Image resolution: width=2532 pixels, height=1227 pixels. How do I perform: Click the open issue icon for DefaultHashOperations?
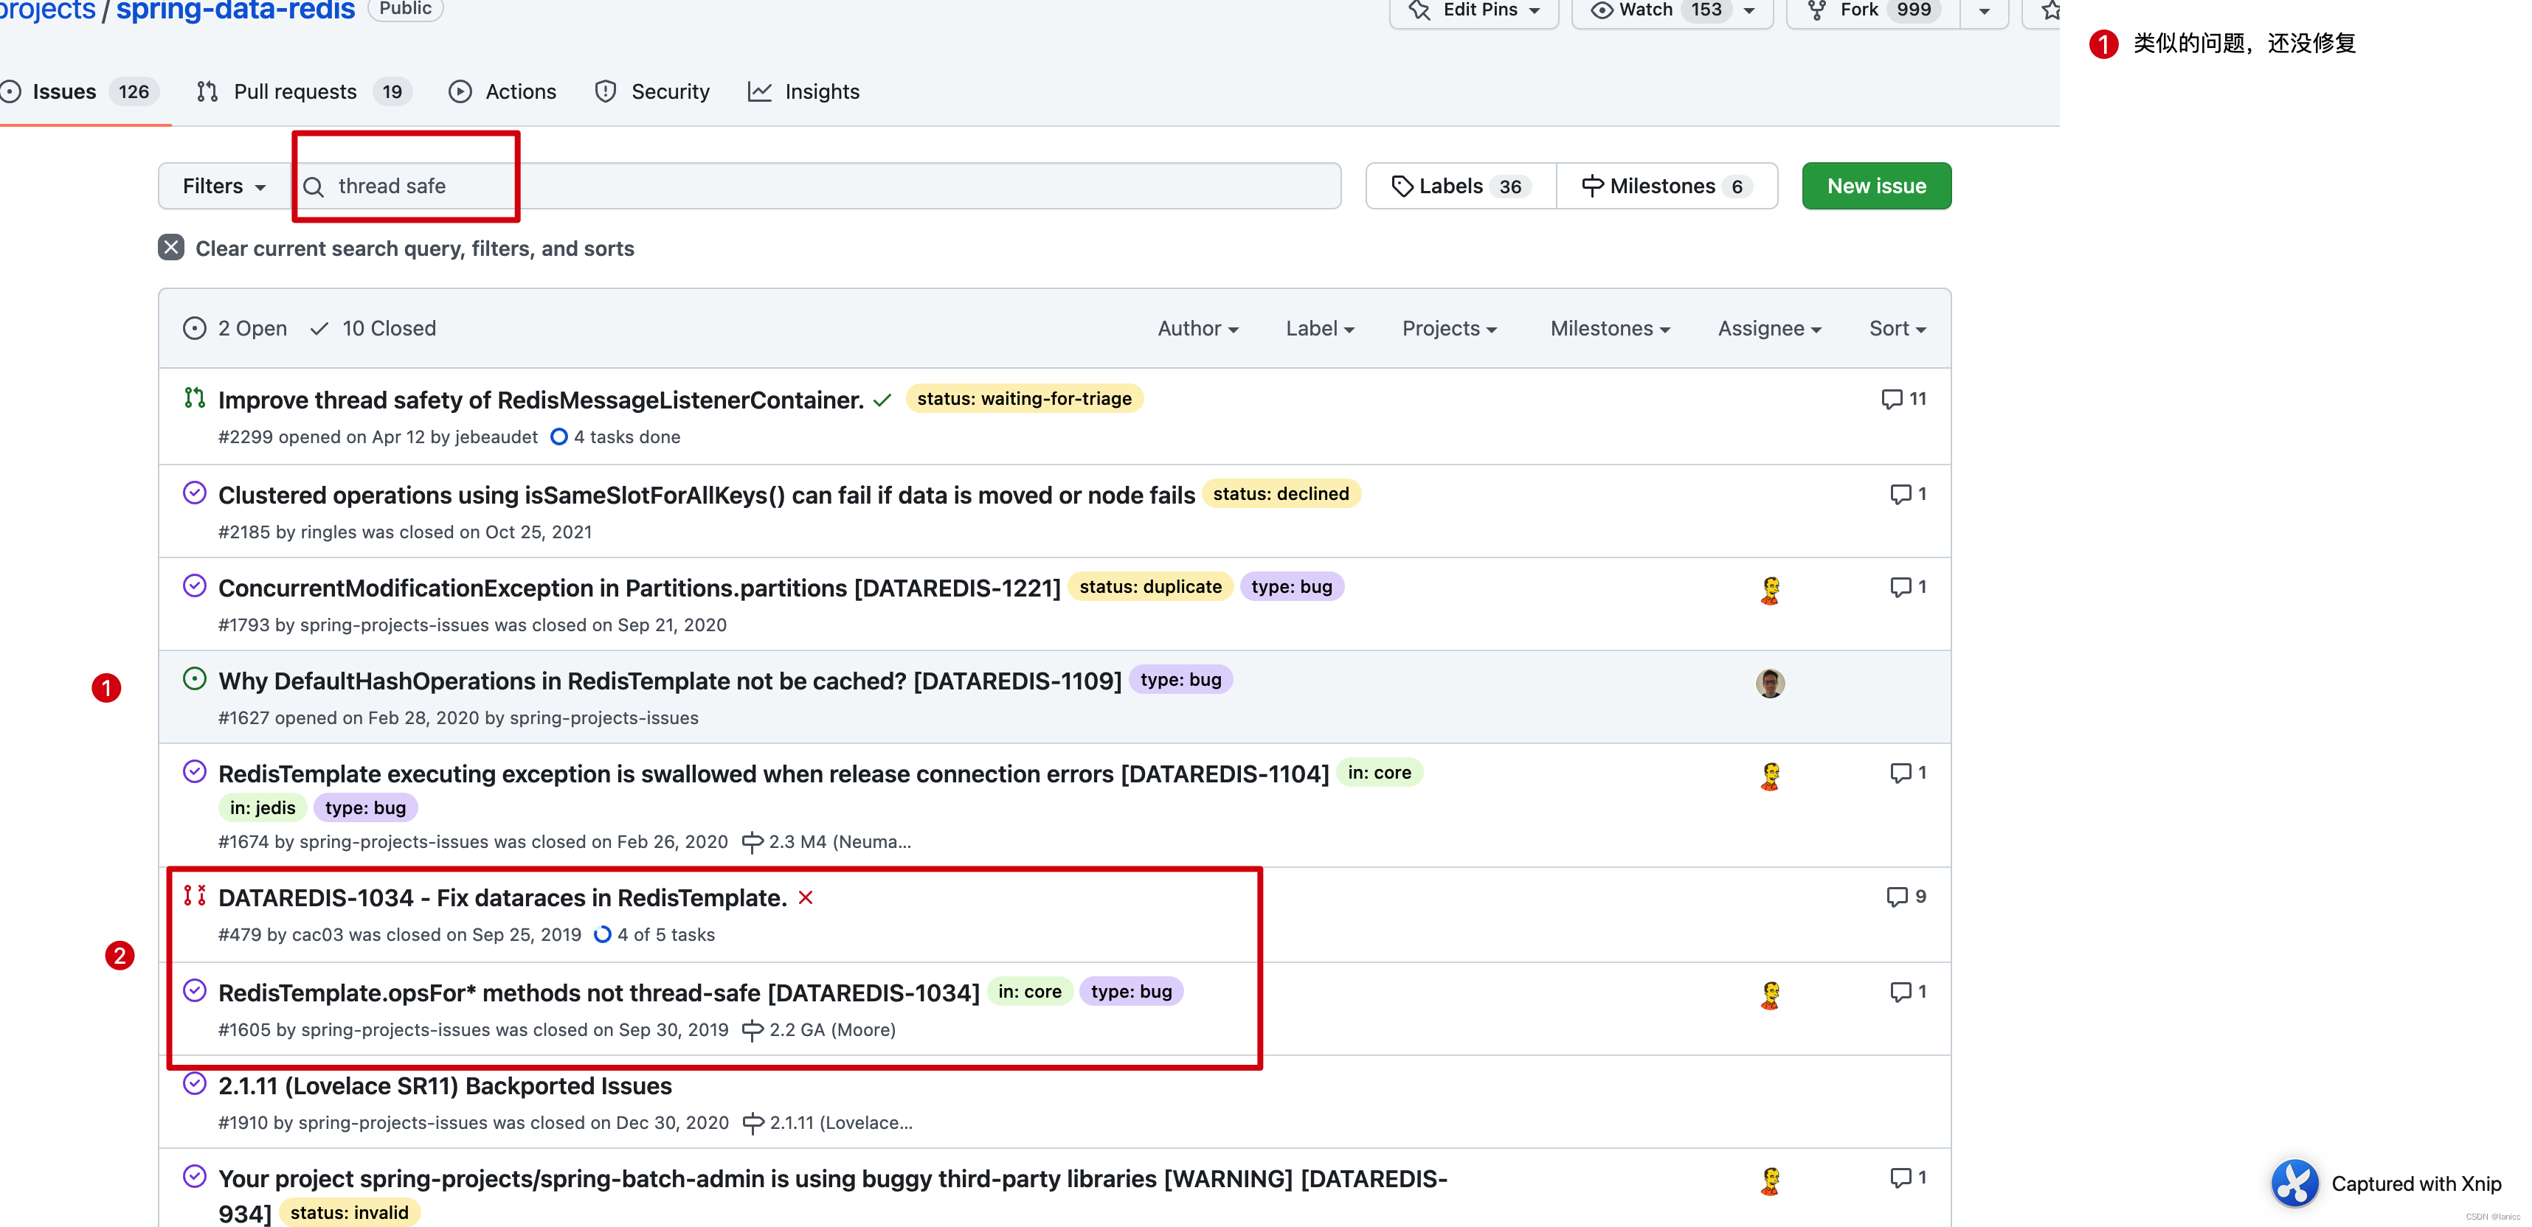pyautogui.click(x=195, y=679)
